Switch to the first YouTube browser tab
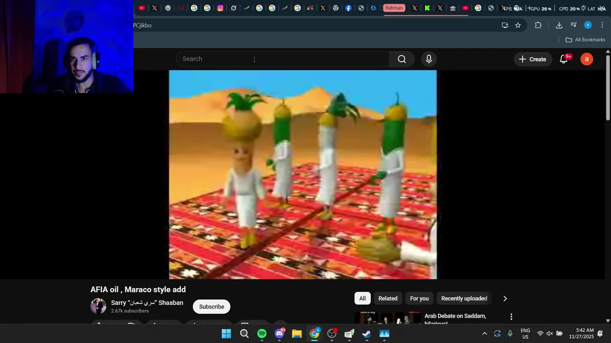Image resolution: width=611 pixels, height=343 pixels. (141, 8)
